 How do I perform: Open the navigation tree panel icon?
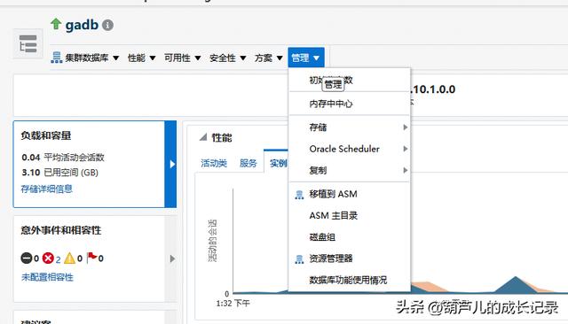28,43
